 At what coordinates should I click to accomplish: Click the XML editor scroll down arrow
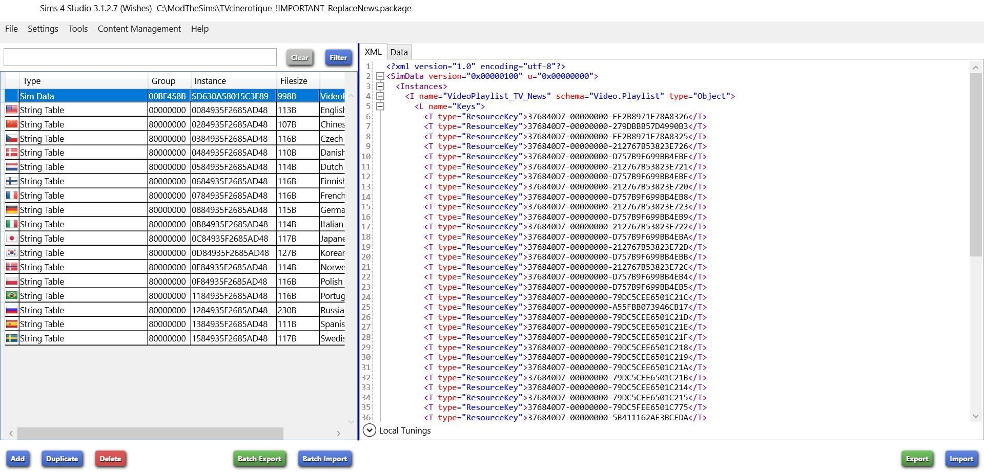point(976,416)
